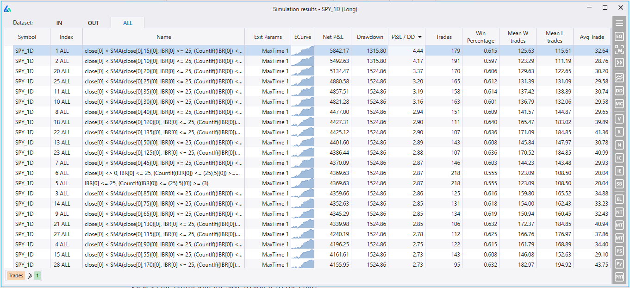This screenshot has height=288, width=630.
Task: Open the hamburger menu at top right
Action: [619, 22]
